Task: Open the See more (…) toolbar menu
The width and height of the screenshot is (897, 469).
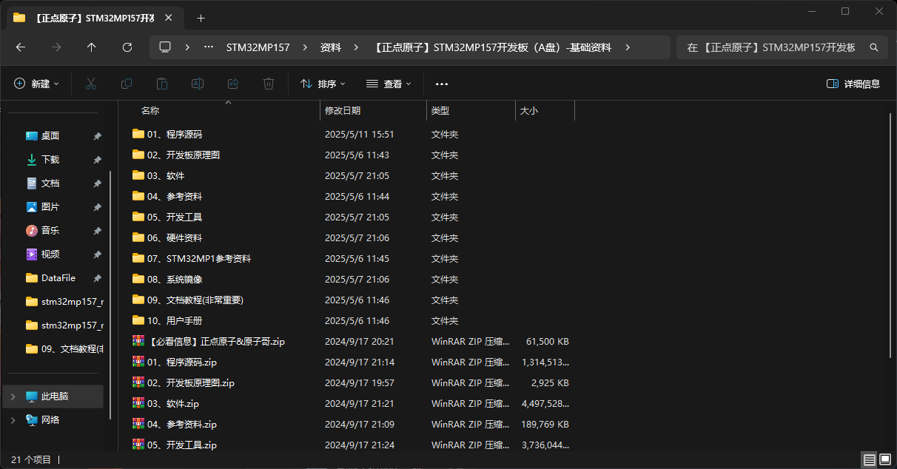Action: (442, 84)
